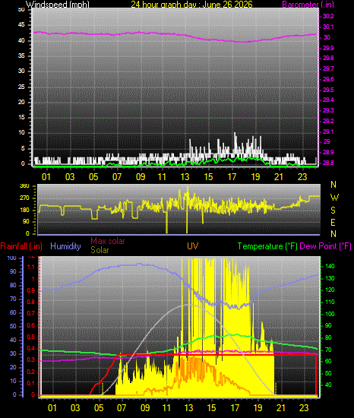The width and height of the screenshot is (354, 418).
Task: Click '0.5' on the red rainfall axis
Action: pos(31,337)
